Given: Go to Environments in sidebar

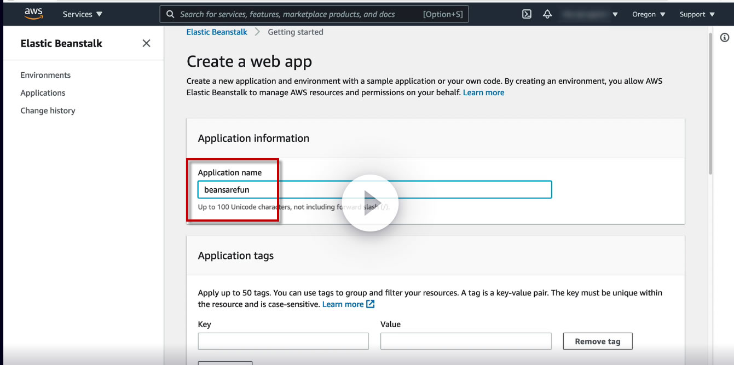Looking at the screenshot, I should pos(45,75).
